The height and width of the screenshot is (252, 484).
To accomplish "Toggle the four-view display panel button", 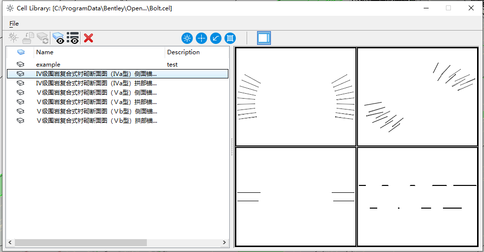I will pyautogui.click(x=264, y=38).
